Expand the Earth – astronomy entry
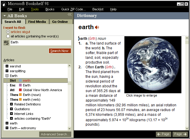Viewport: 190px width, 139px height. coord(7,128)
